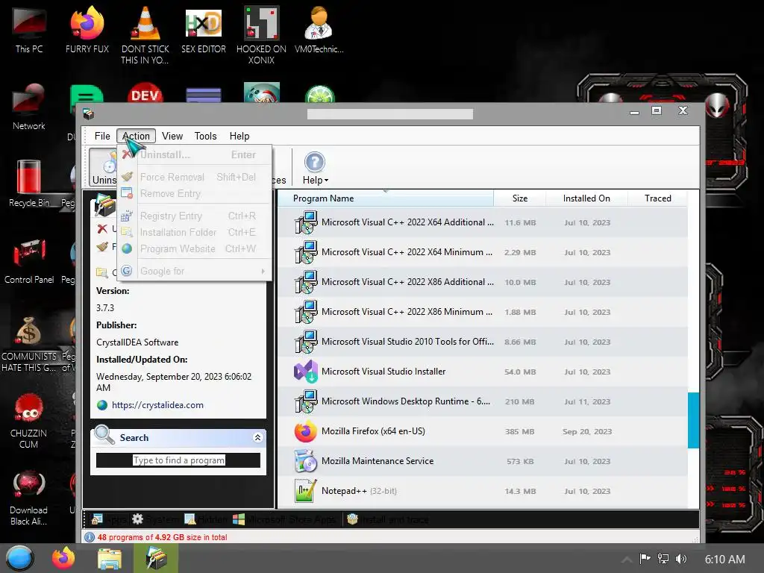Select Microsoft Visual C++ 2022 X86 Additional icon
Screen dimensions: 764x573
click(306, 282)
